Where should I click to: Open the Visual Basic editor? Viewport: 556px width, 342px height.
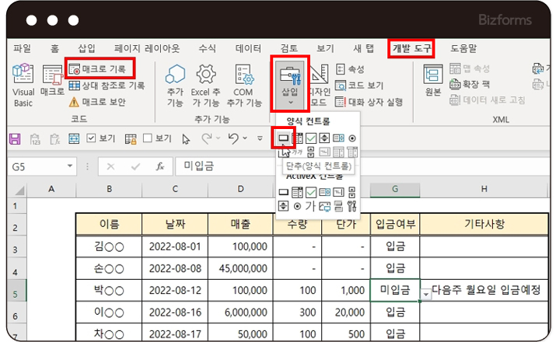(23, 85)
